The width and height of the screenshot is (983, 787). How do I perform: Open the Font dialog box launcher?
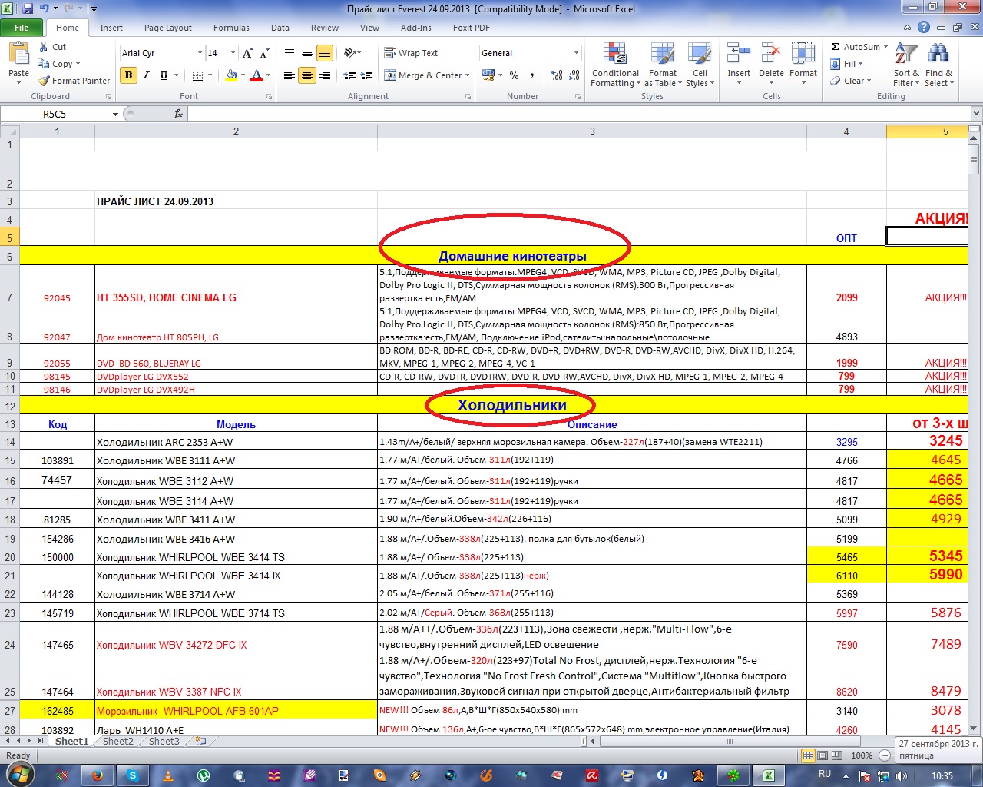(270, 97)
